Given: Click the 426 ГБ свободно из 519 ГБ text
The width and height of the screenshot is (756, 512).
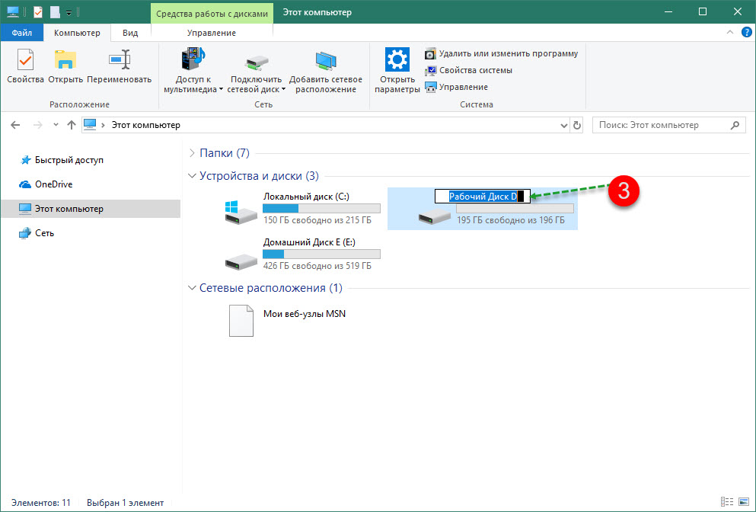Looking at the screenshot, I should tap(317, 266).
